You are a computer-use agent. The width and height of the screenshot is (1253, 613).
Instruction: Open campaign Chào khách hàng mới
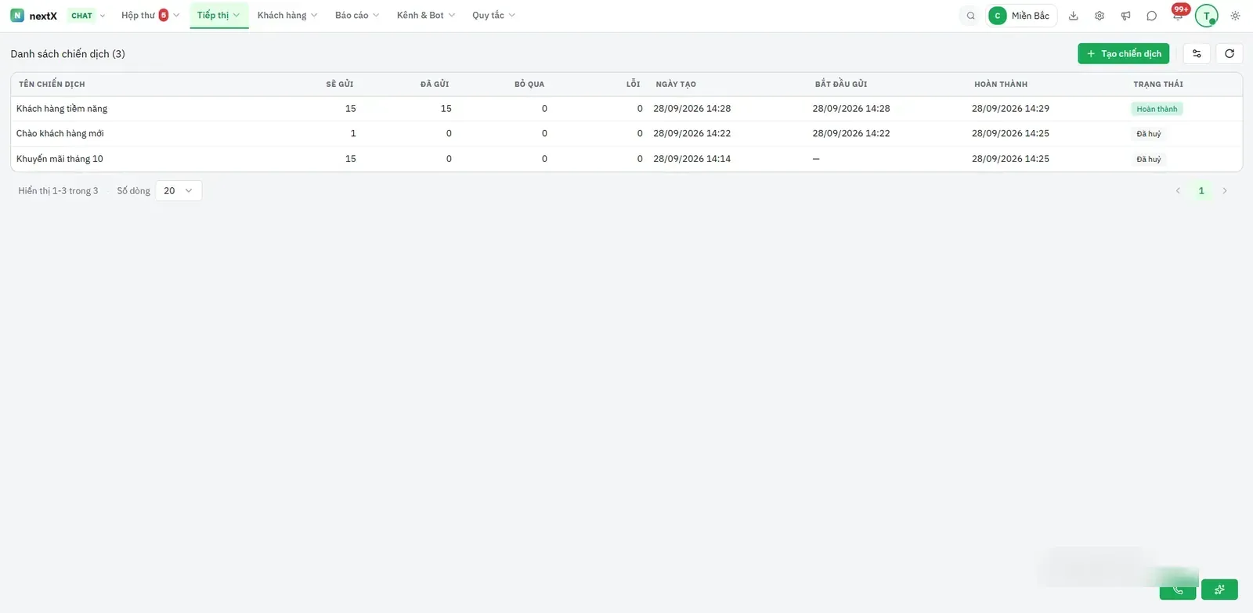pos(60,134)
